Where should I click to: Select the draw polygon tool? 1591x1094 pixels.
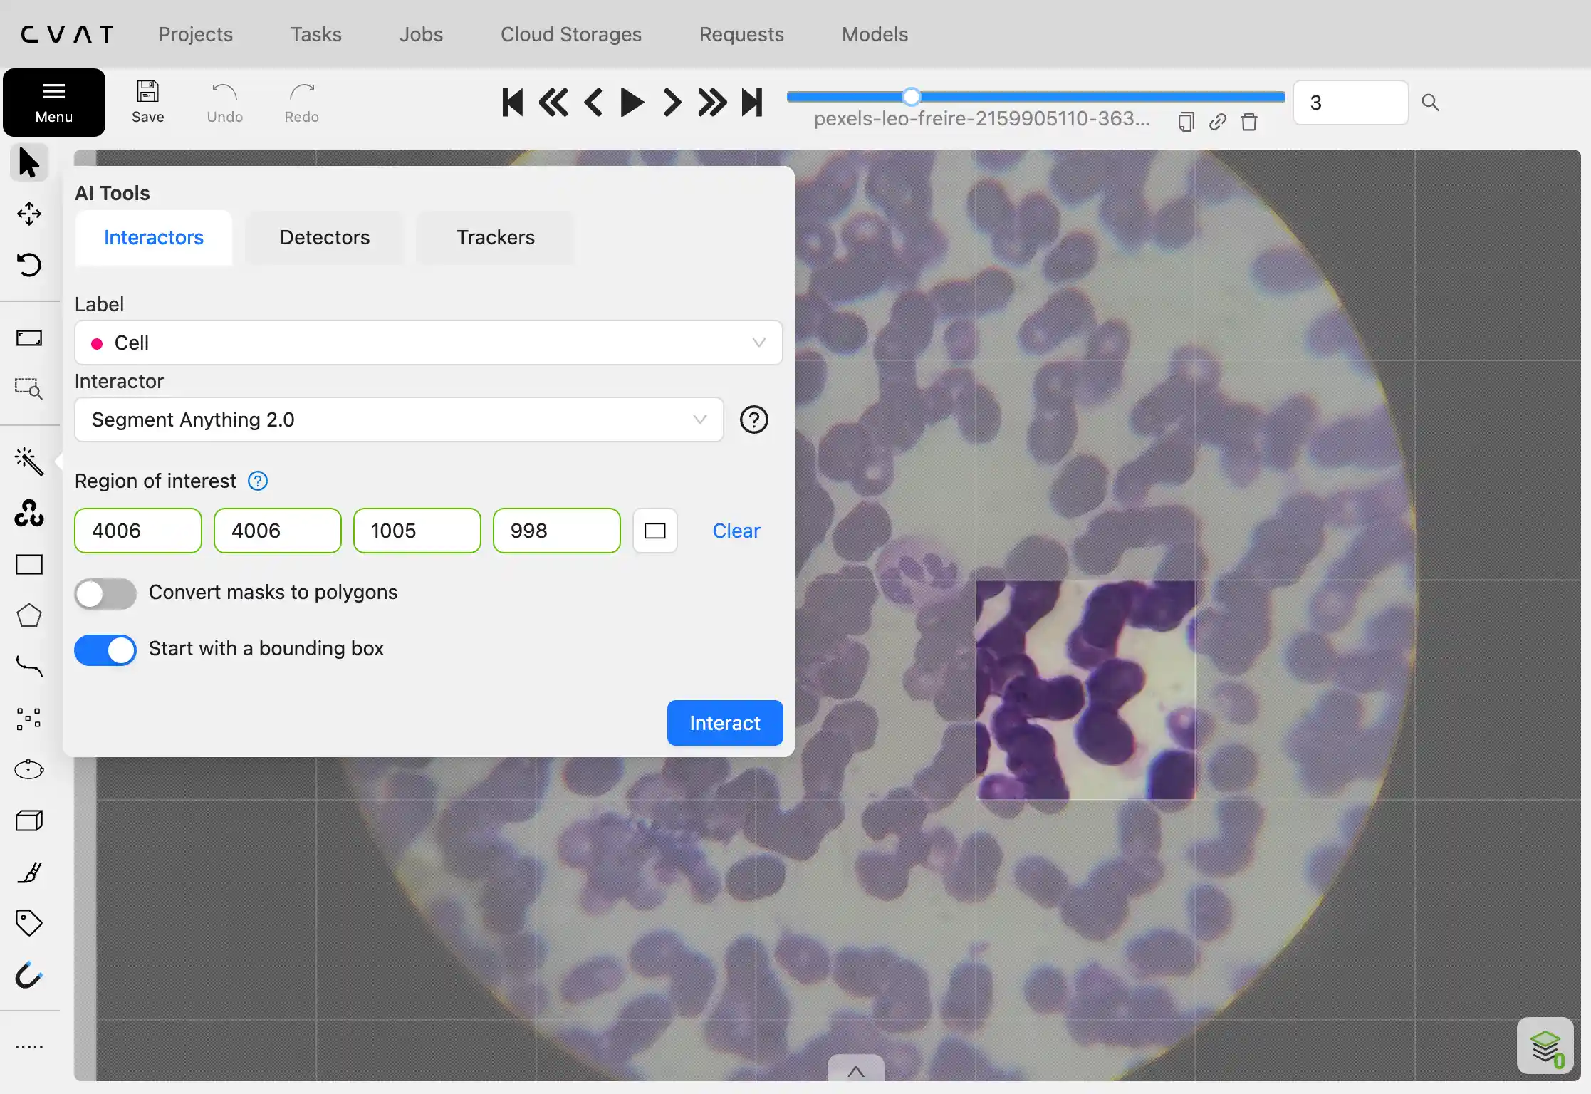click(29, 616)
